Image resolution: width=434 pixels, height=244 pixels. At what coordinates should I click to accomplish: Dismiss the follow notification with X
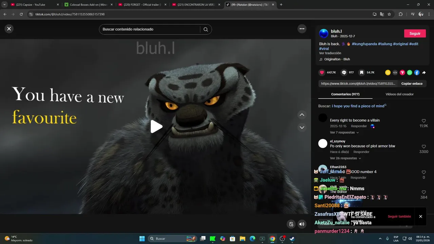(420, 217)
